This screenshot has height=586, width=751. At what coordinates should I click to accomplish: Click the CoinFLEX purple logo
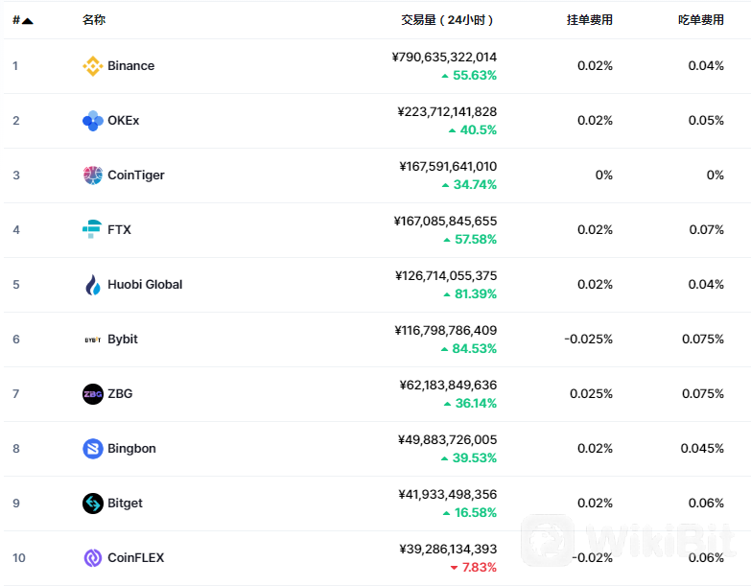(92, 558)
